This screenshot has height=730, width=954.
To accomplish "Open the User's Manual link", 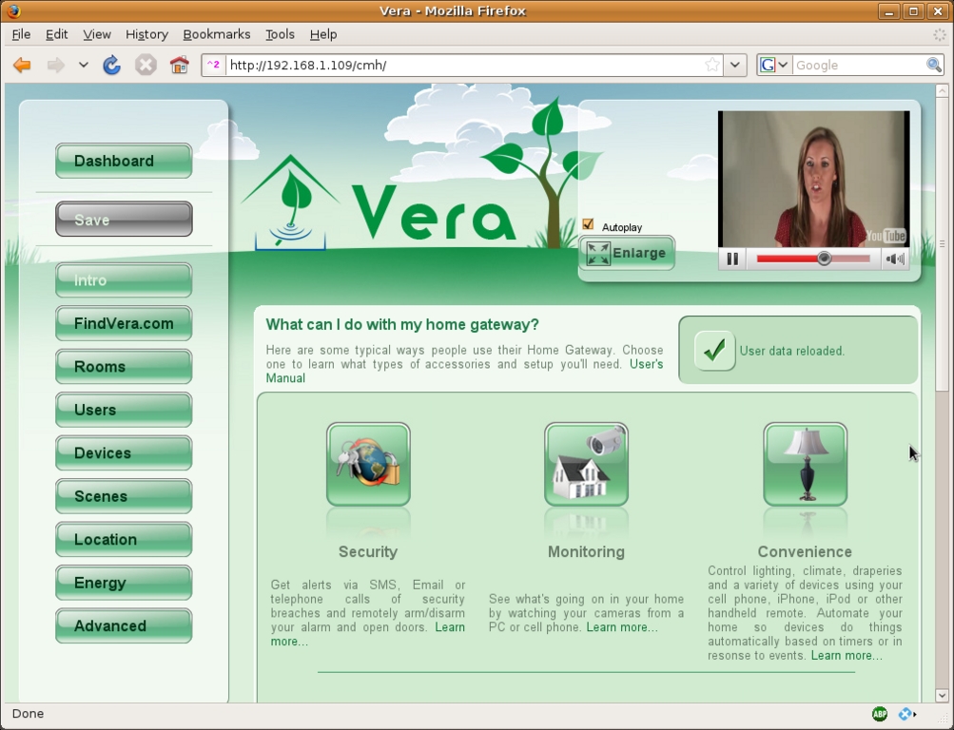I will [x=646, y=365].
